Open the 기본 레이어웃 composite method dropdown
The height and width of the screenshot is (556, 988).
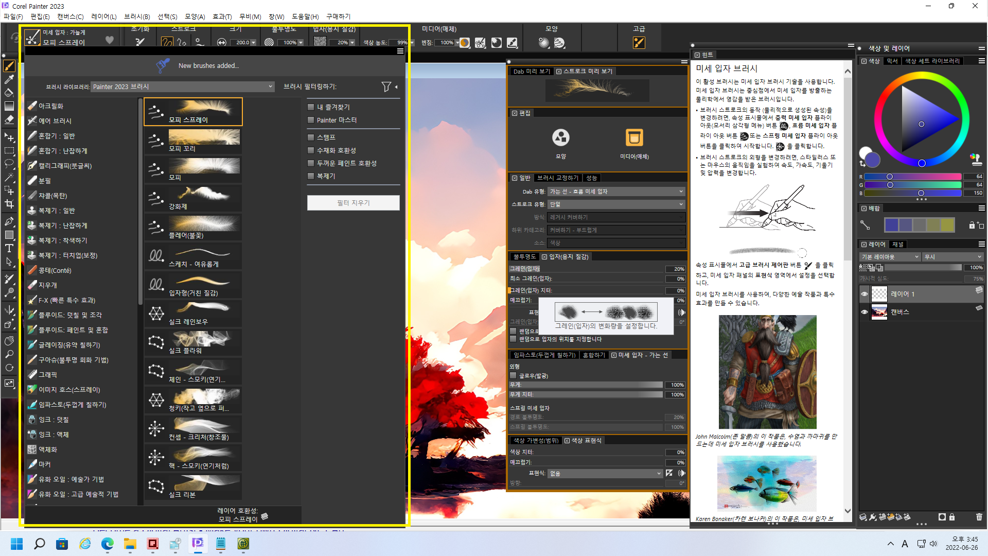[x=890, y=257]
